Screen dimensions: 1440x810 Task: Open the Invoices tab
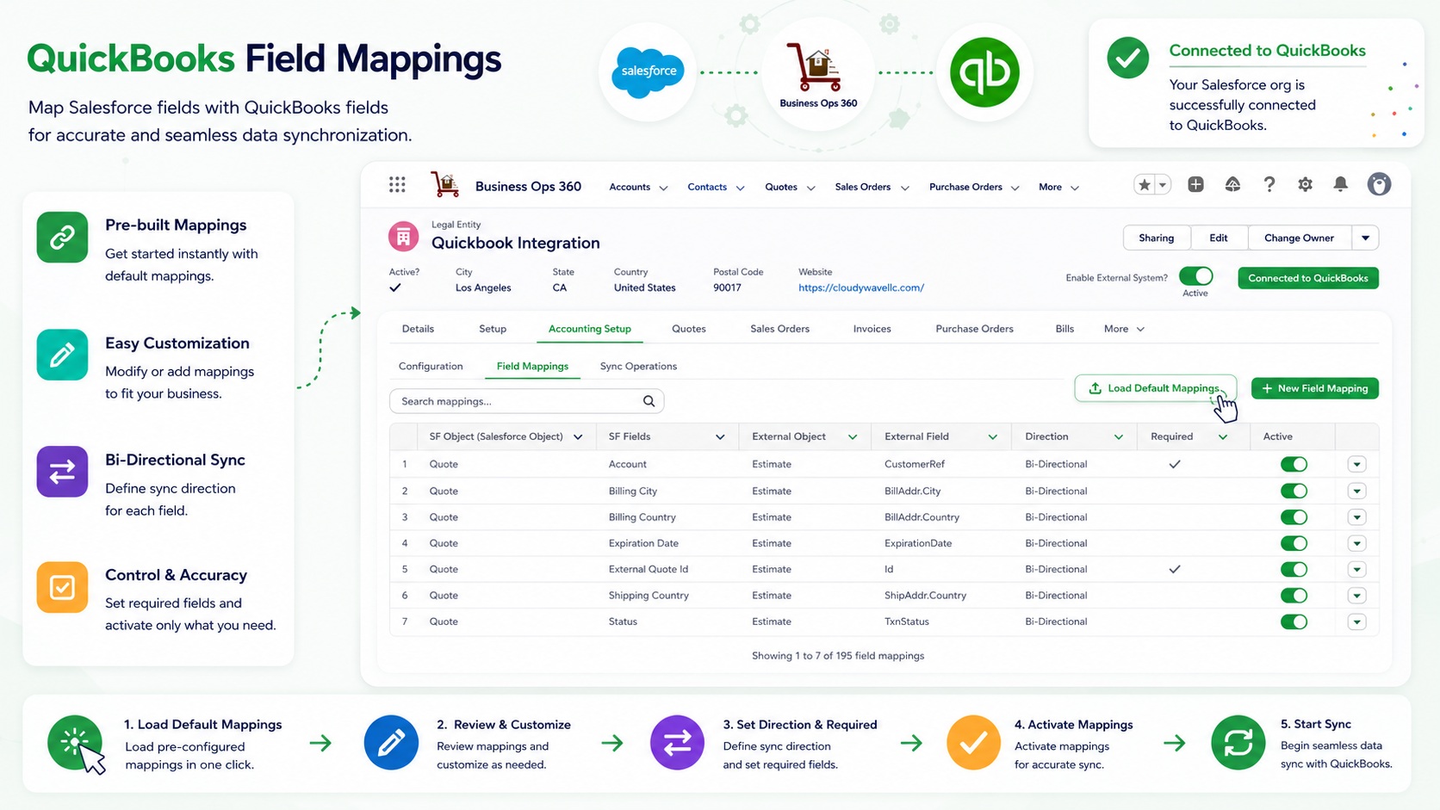coord(872,329)
